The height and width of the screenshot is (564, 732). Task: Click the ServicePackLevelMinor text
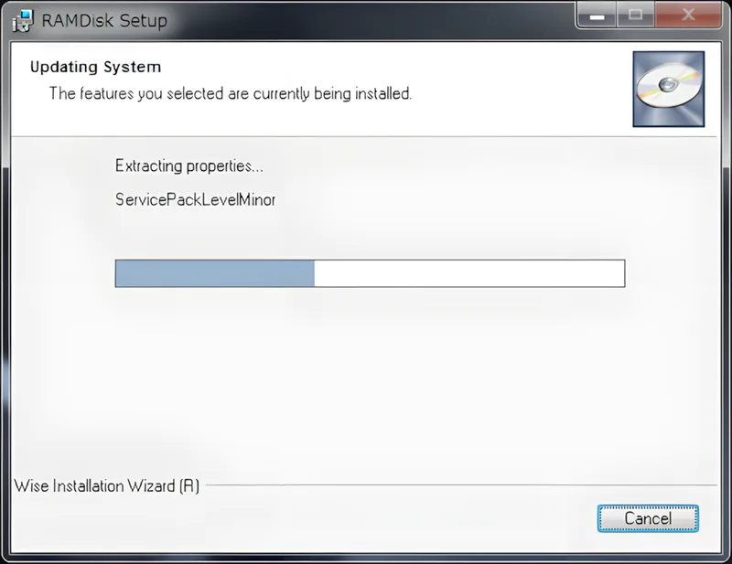[195, 199]
